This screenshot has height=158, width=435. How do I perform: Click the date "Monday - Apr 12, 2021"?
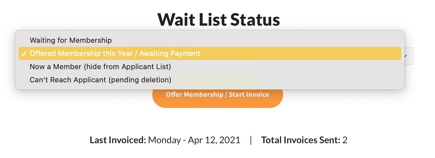click(x=194, y=140)
